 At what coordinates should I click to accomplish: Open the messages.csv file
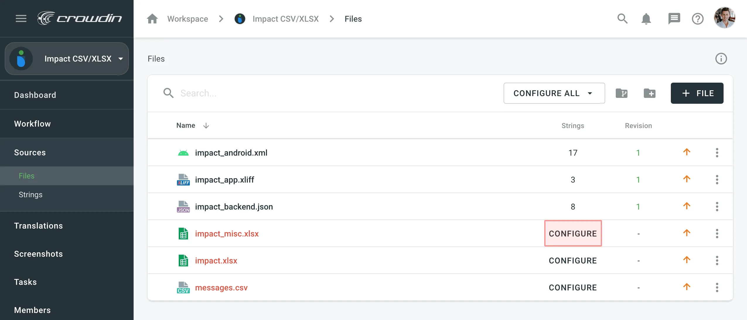(221, 287)
